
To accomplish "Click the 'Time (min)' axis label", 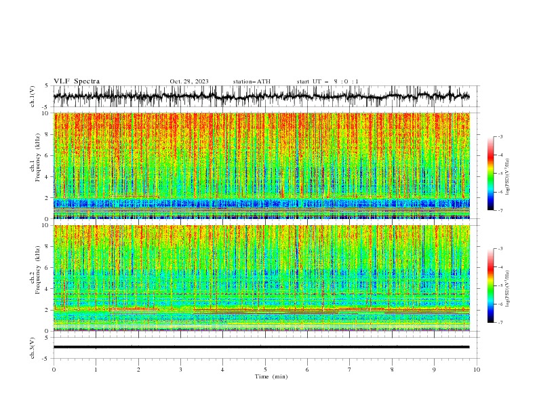I will click(271, 376).
